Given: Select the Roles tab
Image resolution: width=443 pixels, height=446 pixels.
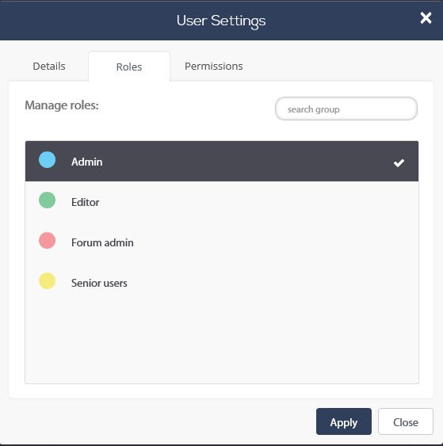Looking at the screenshot, I should pos(129,67).
